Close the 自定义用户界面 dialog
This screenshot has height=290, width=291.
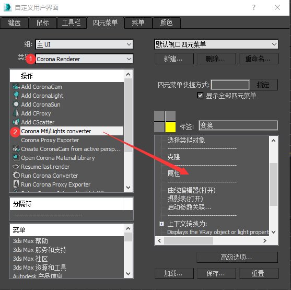tap(277, 7)
